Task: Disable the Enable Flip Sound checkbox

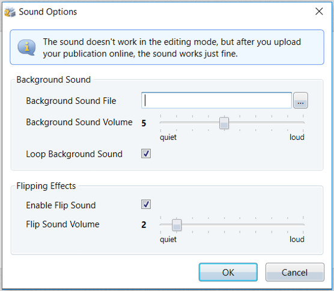Action: (x=146, y=205)
